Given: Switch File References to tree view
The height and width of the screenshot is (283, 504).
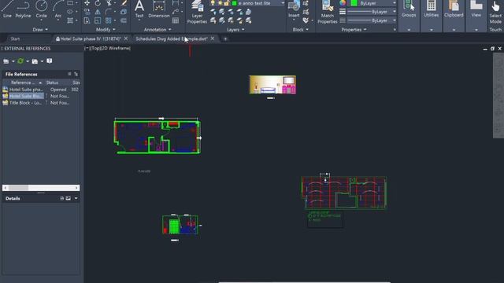Looking at the screenshot, I should [76, 74].
